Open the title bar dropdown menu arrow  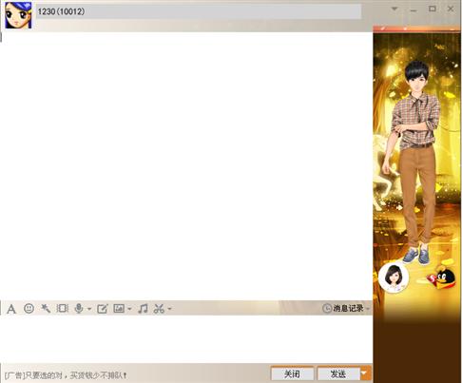click(395, 9)
